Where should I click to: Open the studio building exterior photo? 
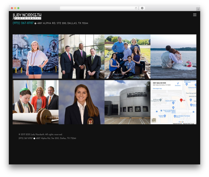pos(127,102)
